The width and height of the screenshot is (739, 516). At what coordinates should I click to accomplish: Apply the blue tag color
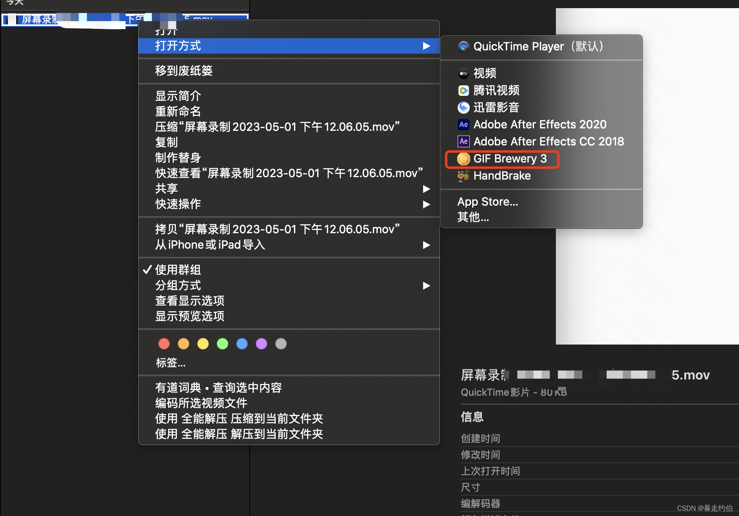click(x=242, y=344)
